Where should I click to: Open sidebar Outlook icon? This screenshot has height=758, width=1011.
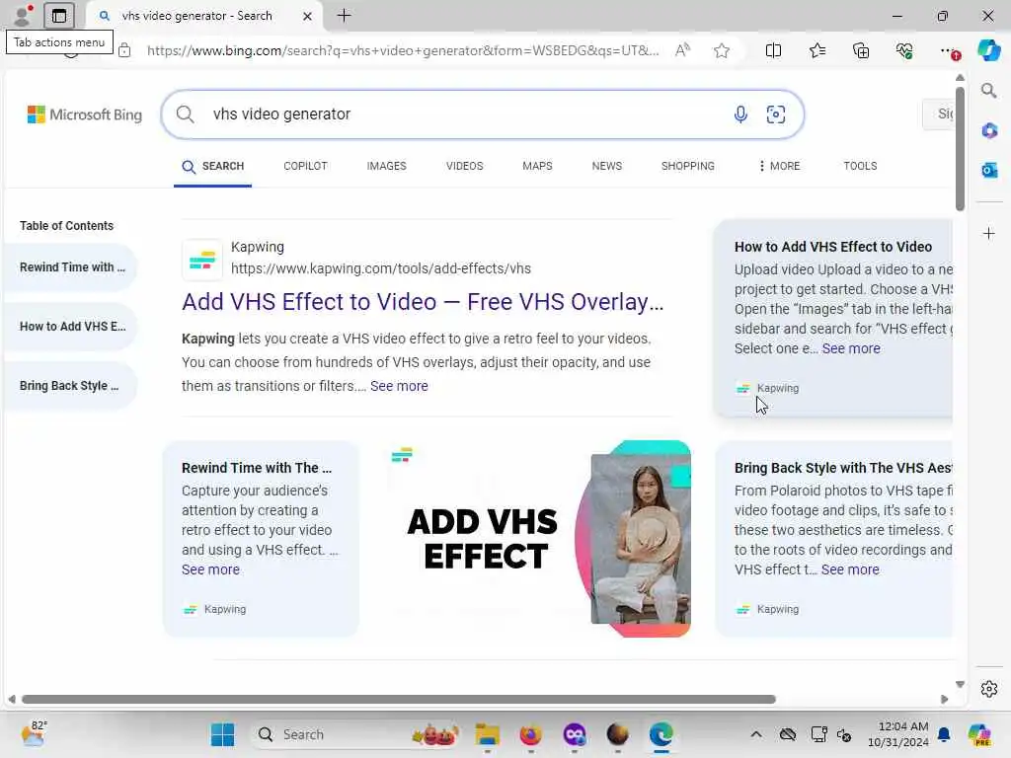[989, 170]
